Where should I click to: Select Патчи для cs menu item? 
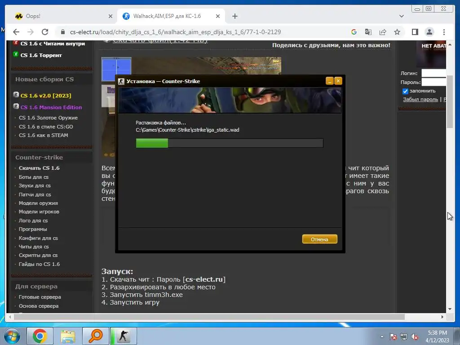(35, 195)
